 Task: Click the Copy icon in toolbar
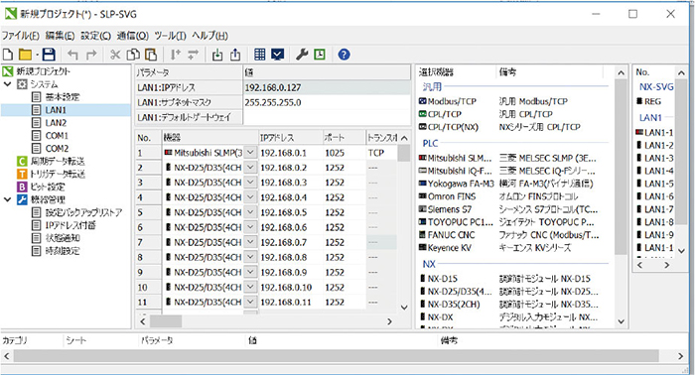pos(133,55)
